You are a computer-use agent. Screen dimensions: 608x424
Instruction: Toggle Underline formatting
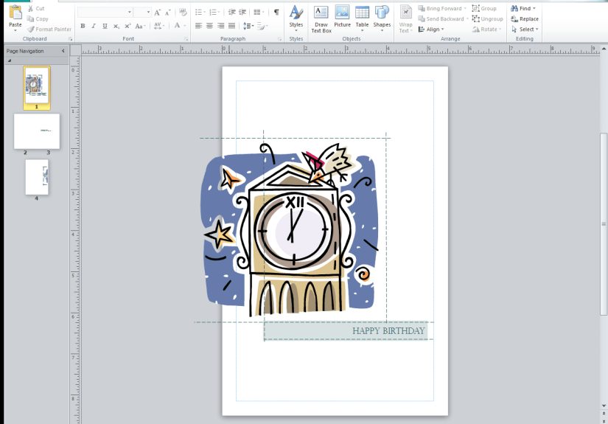pos(105,26)
